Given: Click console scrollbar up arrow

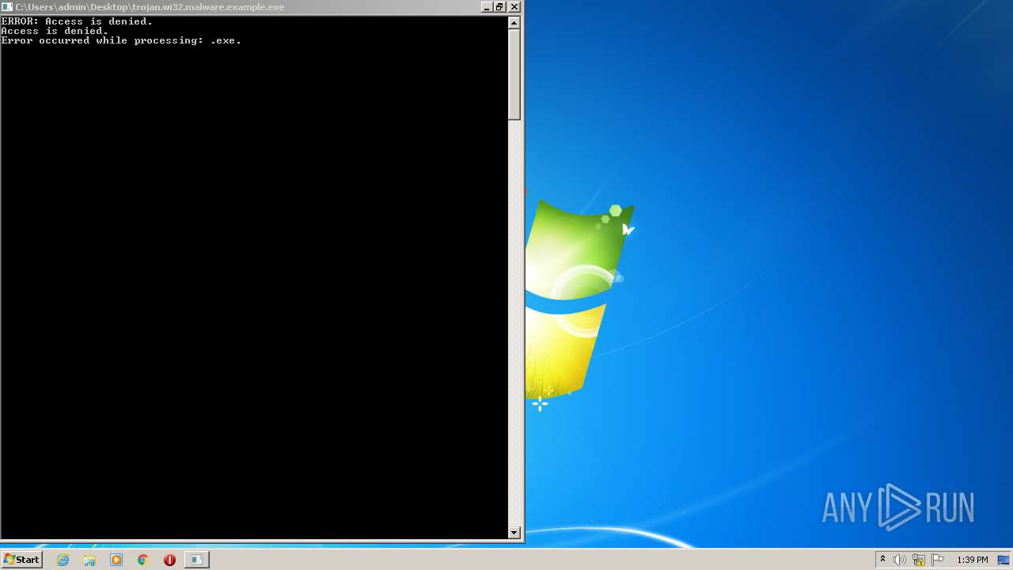Looking at the screenshot, I should 514,22.
